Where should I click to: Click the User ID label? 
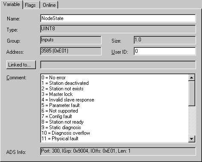coord(120,52)
